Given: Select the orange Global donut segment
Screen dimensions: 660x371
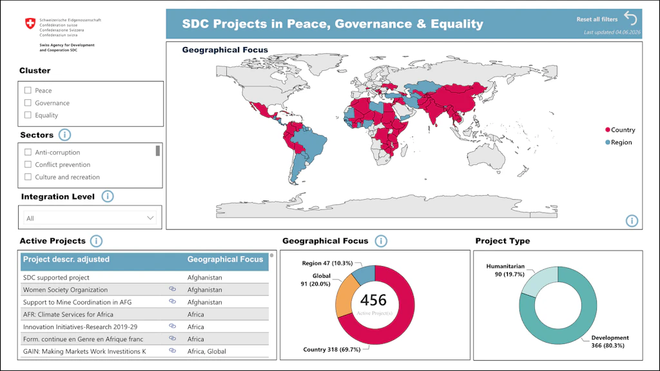Looking at the screenshot, I should coord(344,296).
